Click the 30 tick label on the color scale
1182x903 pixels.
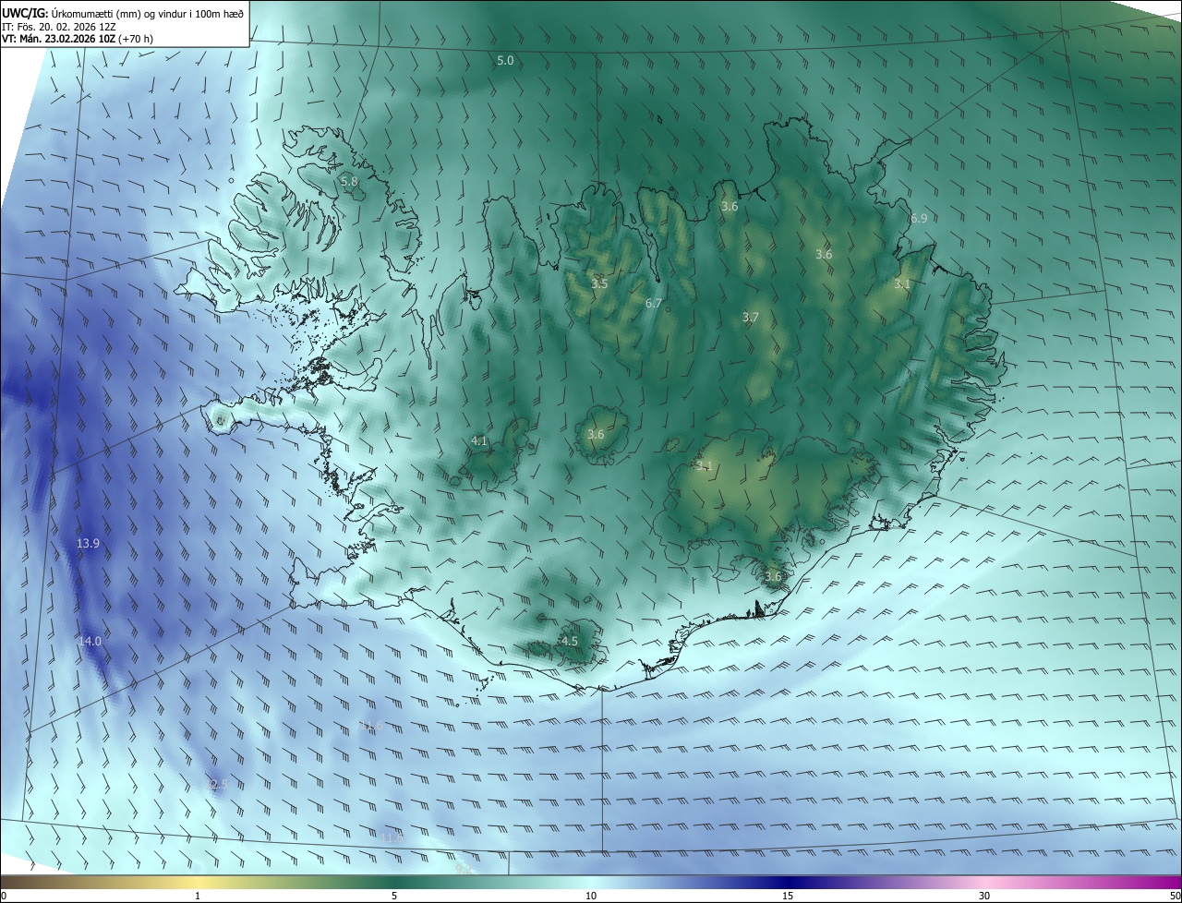pyautogui.click(x=984, y=897)
